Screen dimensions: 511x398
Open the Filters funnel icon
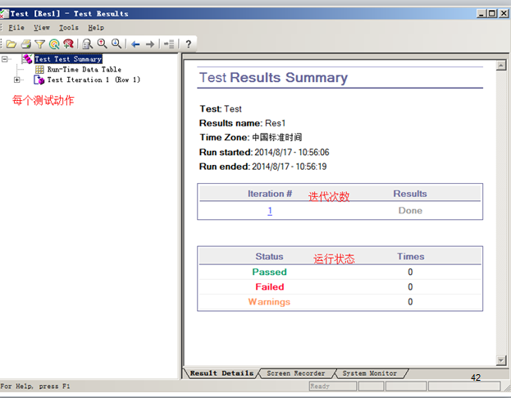[x=39, y=44]
